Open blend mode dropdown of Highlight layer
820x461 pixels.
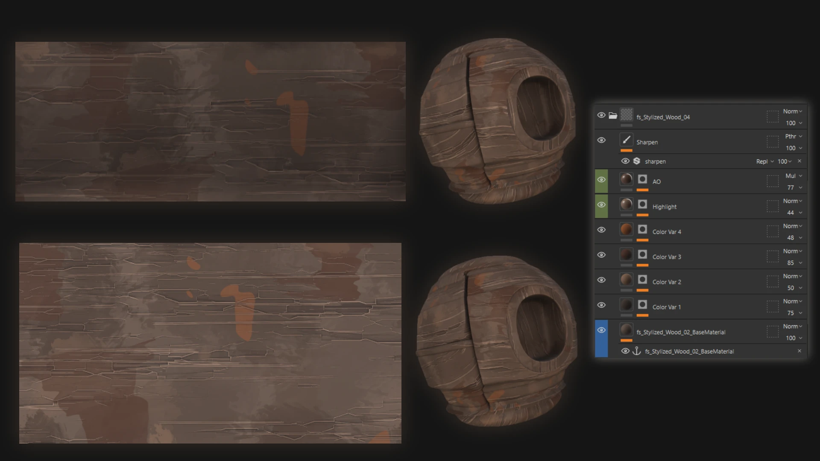click(793, 201)
